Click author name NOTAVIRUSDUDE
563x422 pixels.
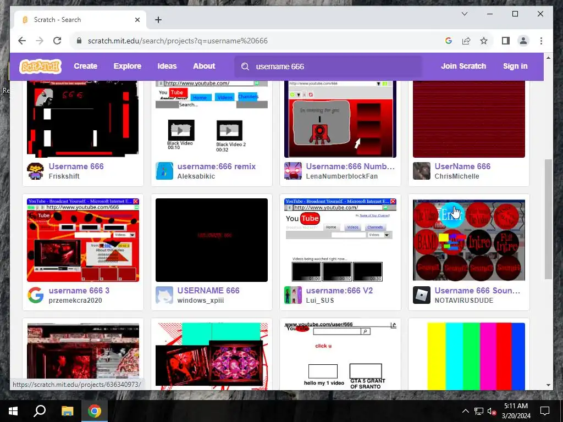[x=464, y=301]
